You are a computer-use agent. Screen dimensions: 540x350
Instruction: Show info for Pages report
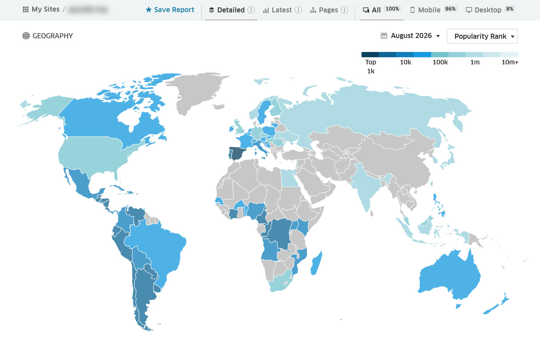tap(344, 10)
